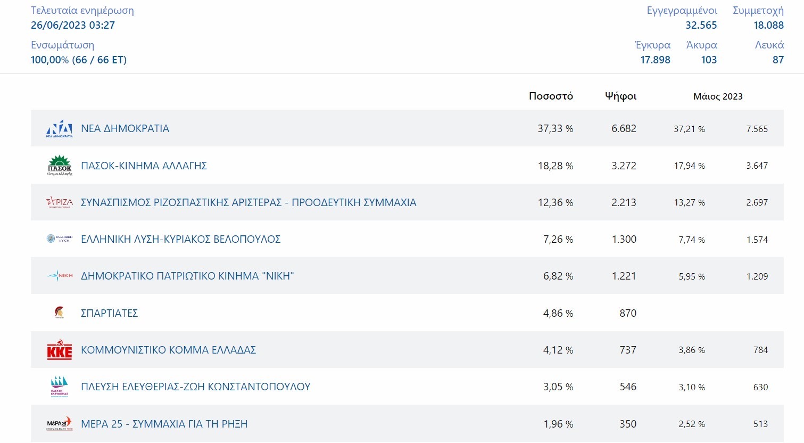Click the turnout value 18.088
This screenshot has height=443, width=804.
[768, 25]
